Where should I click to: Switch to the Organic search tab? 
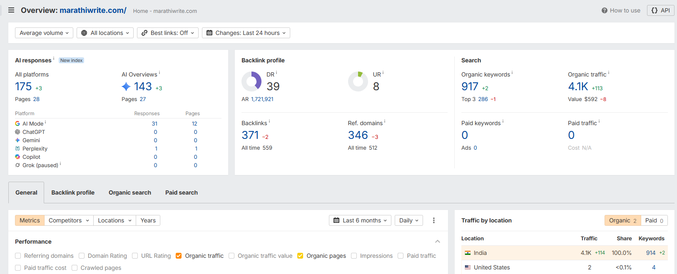coord(130,193)
